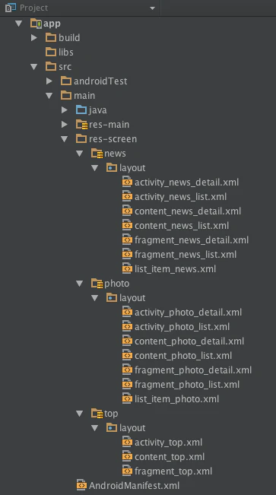
Task: Click the content_photo_detail.xml file icon
Action: (x=127, y=341)
